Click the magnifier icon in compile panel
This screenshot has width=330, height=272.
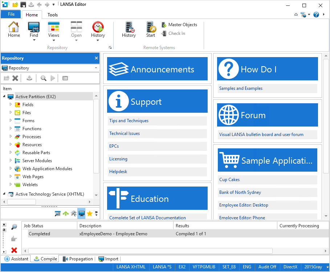14,227
